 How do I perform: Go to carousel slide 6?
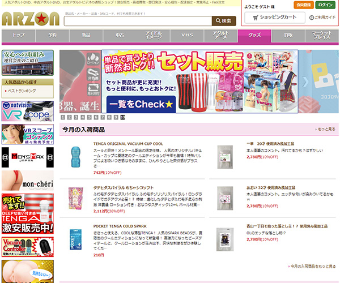tap(96, 117)
